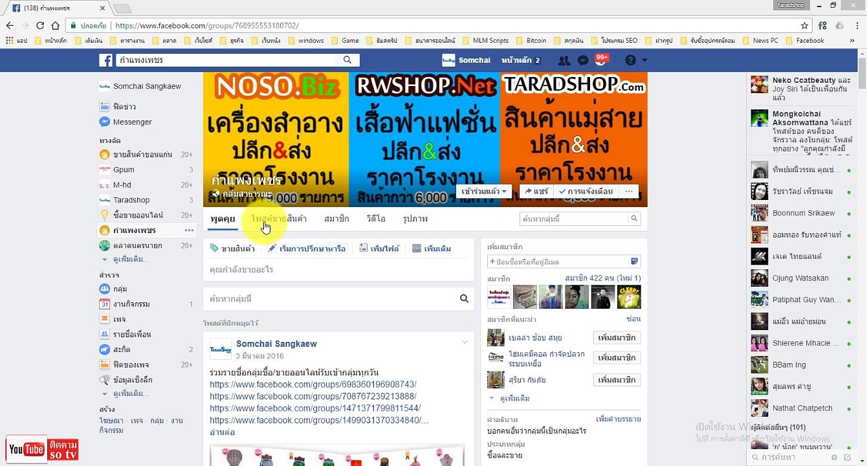867x466 pixels.
Task: Click the แชร์ share button
Action: click(536, 192)
